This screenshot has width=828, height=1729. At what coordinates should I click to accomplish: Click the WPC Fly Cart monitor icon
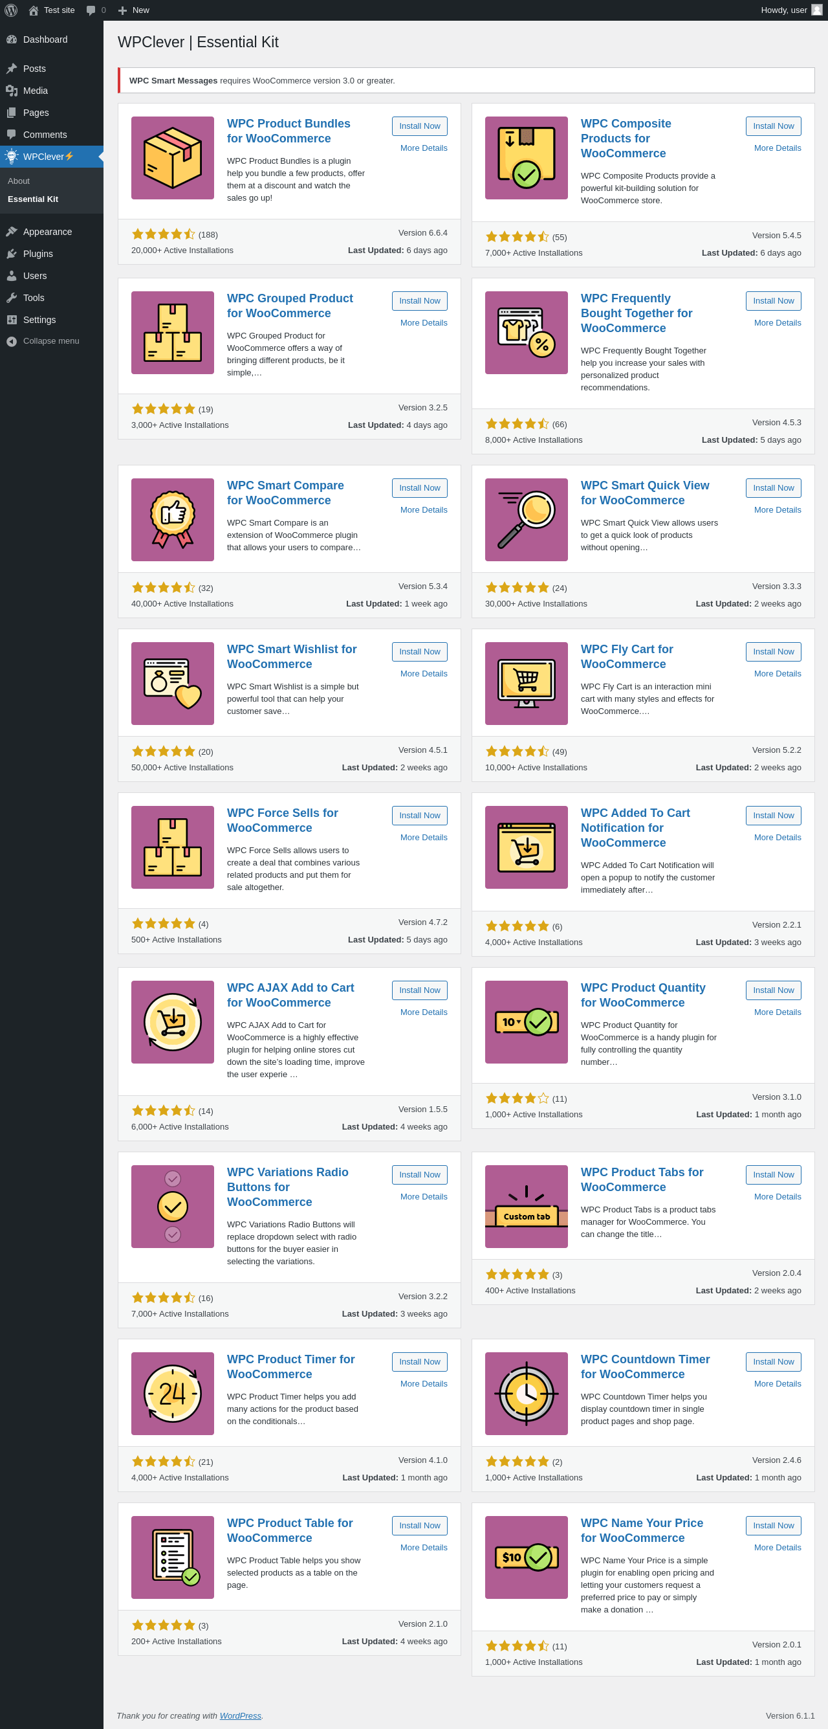click(x=526, y=684)
